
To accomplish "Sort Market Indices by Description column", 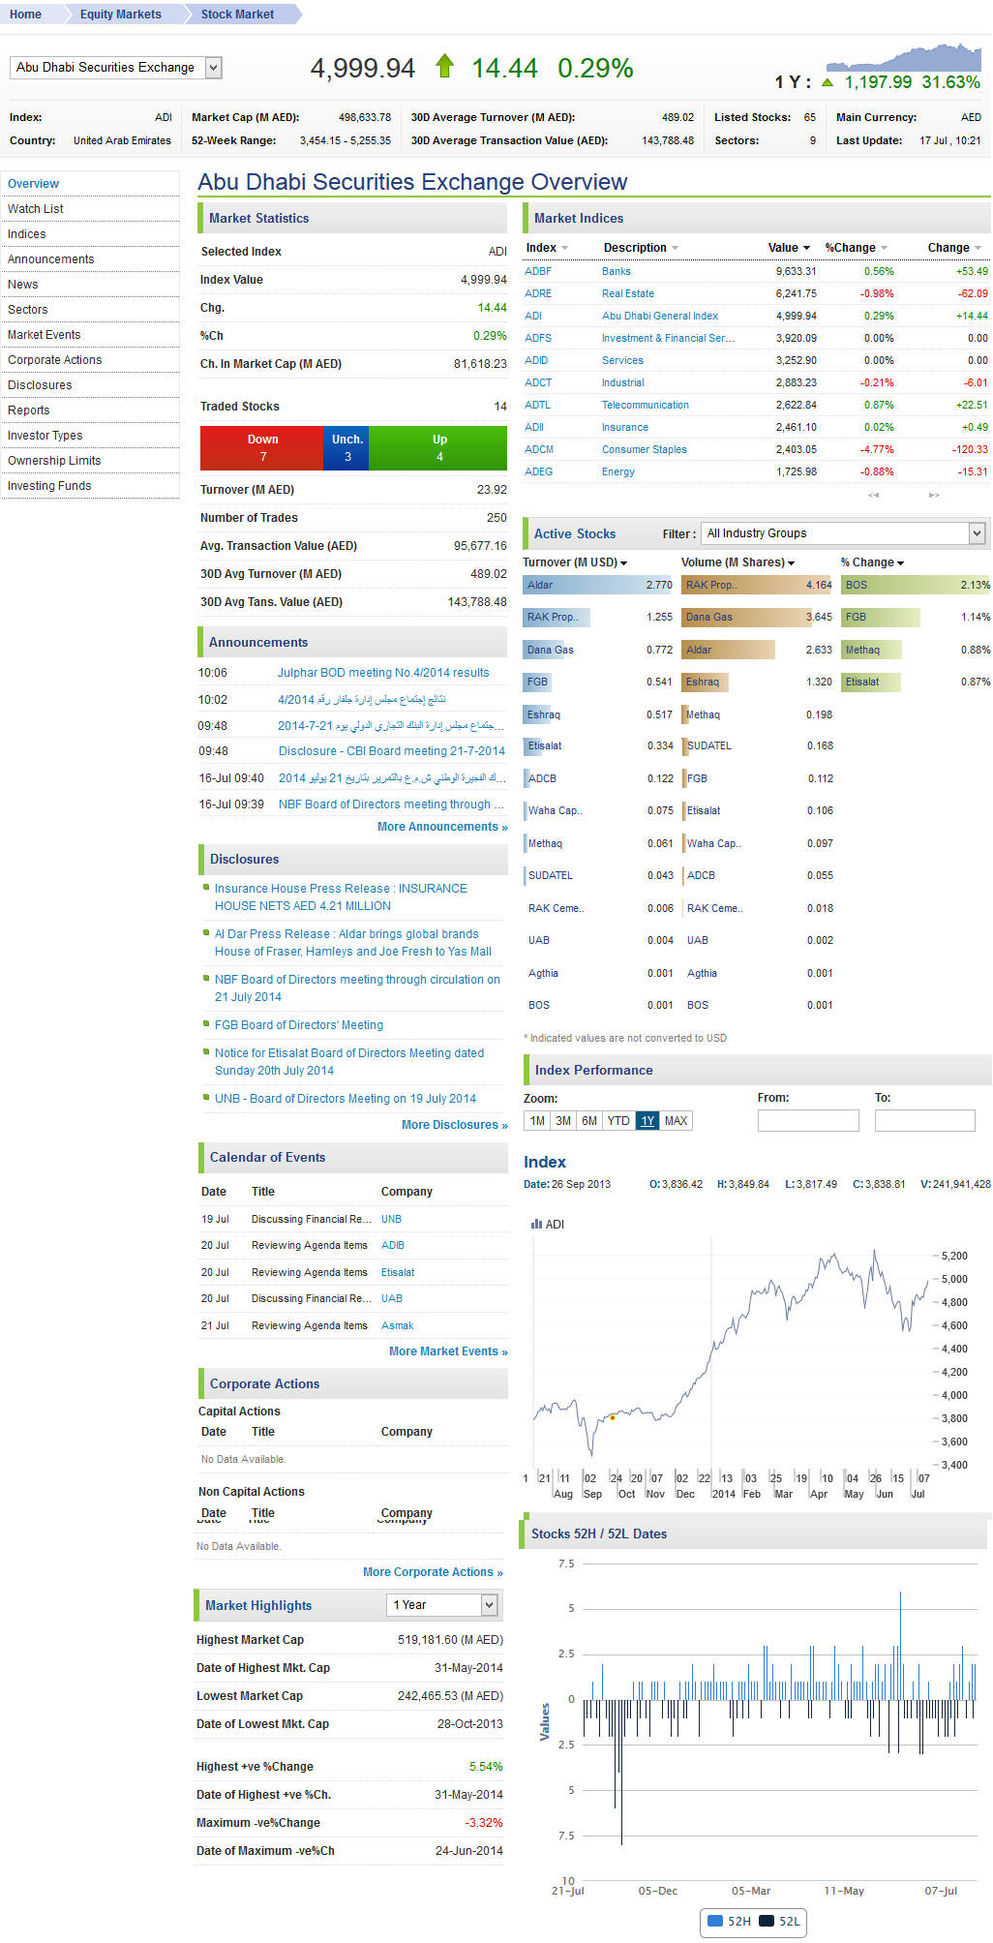I will click(641, 248).
